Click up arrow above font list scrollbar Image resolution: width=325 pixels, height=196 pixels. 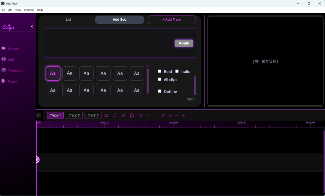click(x=147, y=67)
